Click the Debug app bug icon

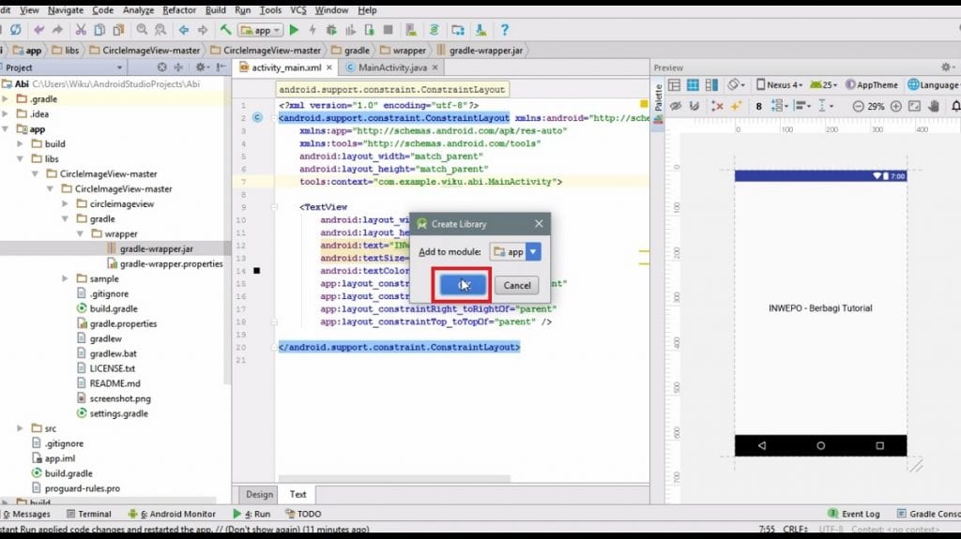330,30
